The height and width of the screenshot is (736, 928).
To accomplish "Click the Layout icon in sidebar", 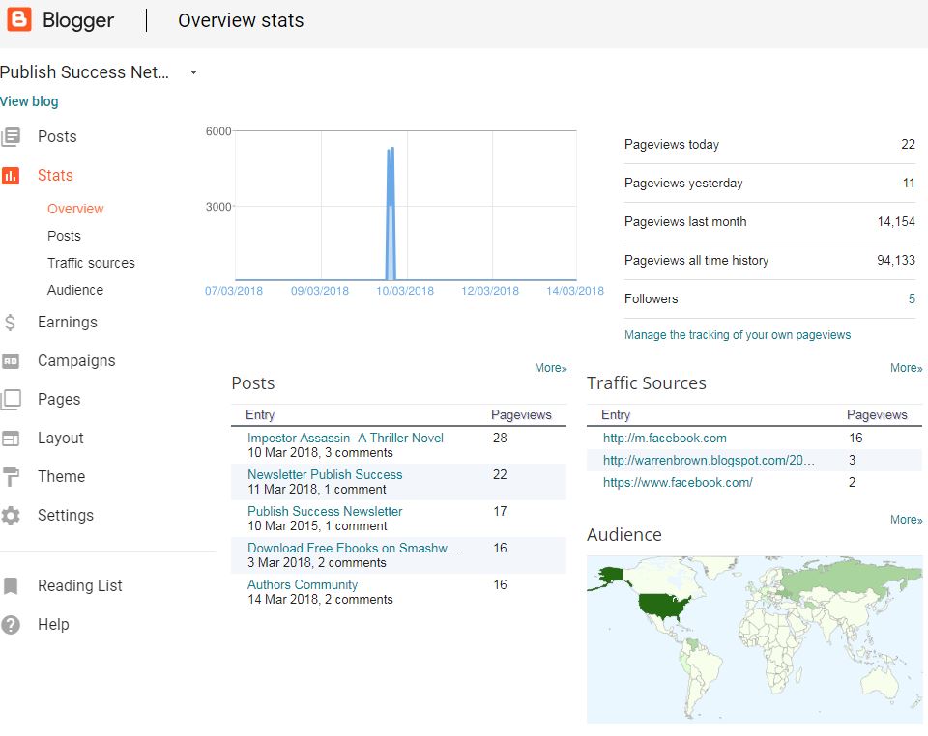I will (11, 439).
